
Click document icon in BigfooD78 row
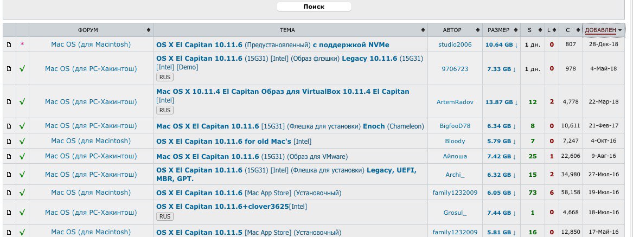pyautogui.click(x=9, y=126)
